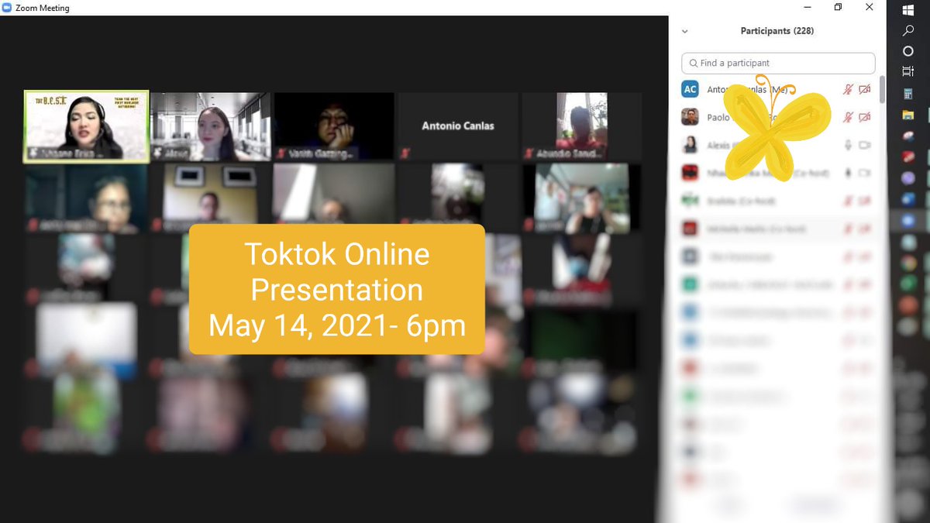Image resolution: width=930 pixels, height=523 pixels.
Task: Click Alexis' profile photo in the participants list
Action: click(690, 145)
